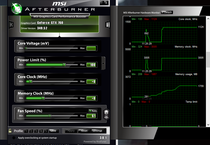
Task: Expand the Power Limit dropdown arrow
Action: click(x=103, y=63)
